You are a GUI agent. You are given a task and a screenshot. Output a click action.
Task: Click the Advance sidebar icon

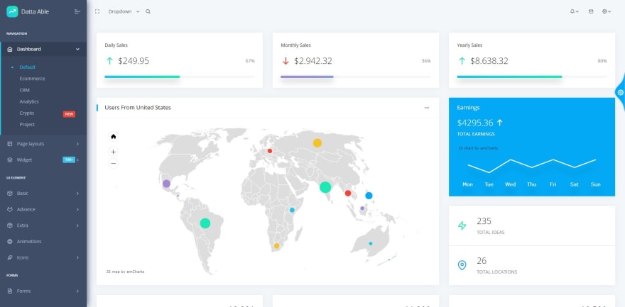pos(10,209)
